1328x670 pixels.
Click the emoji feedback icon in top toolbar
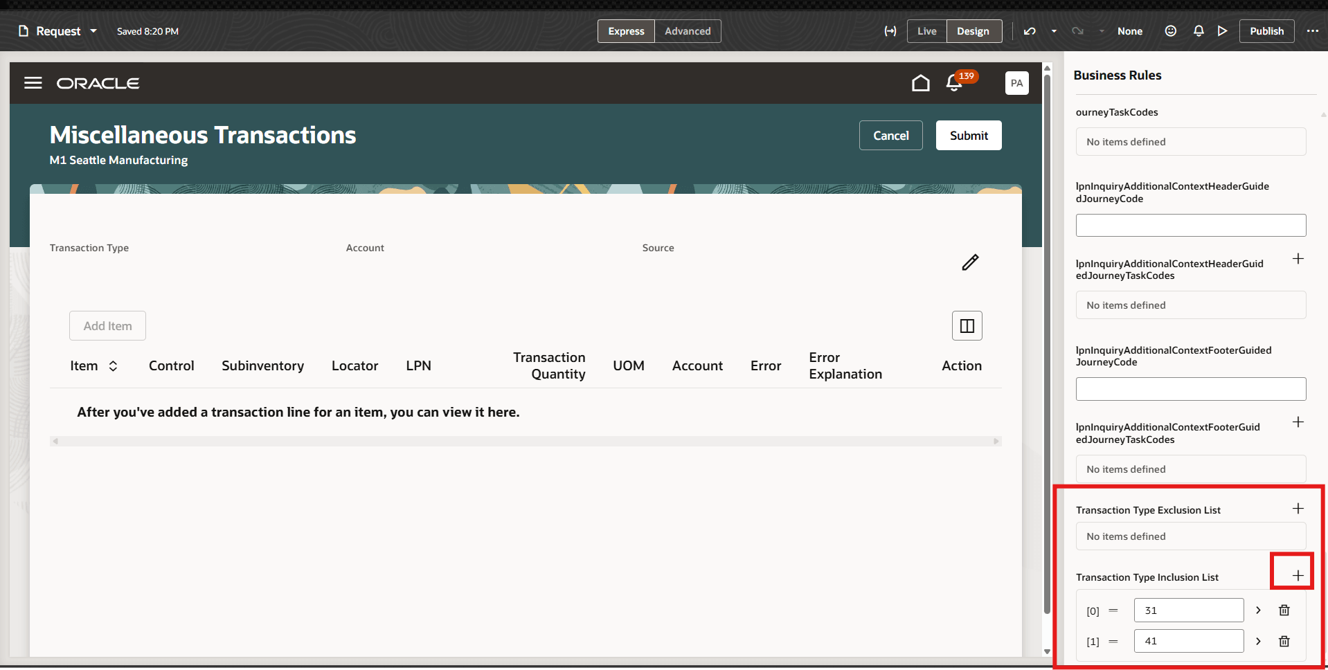(1170, 31)
